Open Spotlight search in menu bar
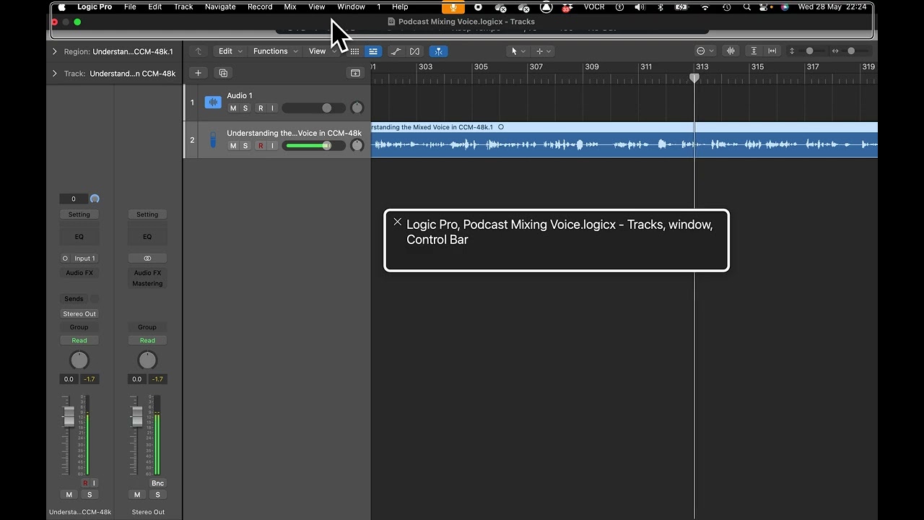Screen dimensions: 924x520 pos(746,7)
